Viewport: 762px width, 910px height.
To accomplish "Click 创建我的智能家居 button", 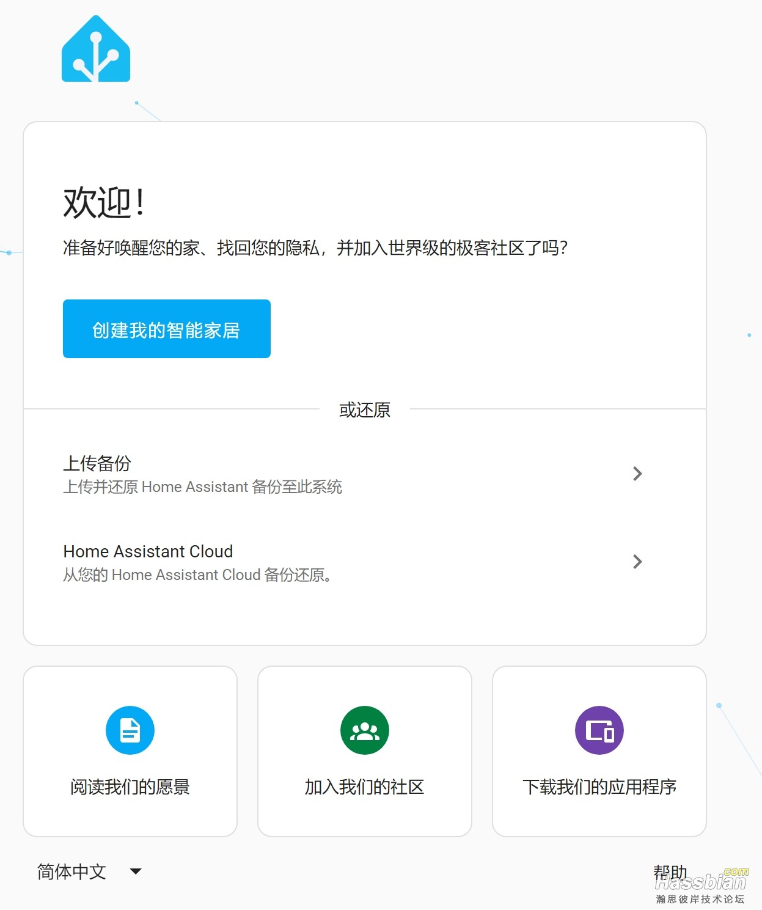I will 167,329.
